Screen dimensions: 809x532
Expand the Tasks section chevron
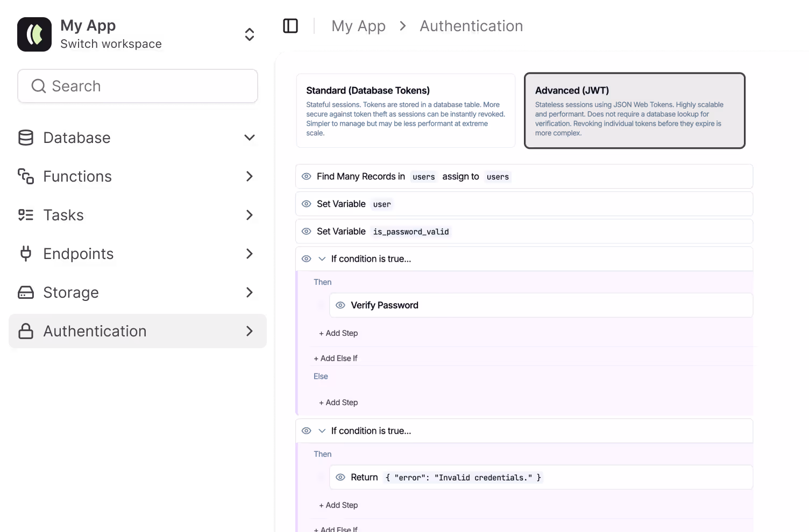[x=250, y=215]
